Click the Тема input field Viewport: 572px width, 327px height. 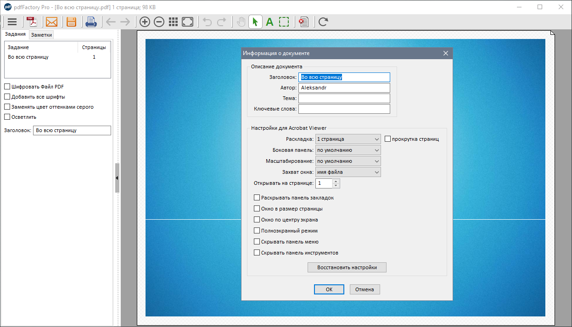click(344, 98)
